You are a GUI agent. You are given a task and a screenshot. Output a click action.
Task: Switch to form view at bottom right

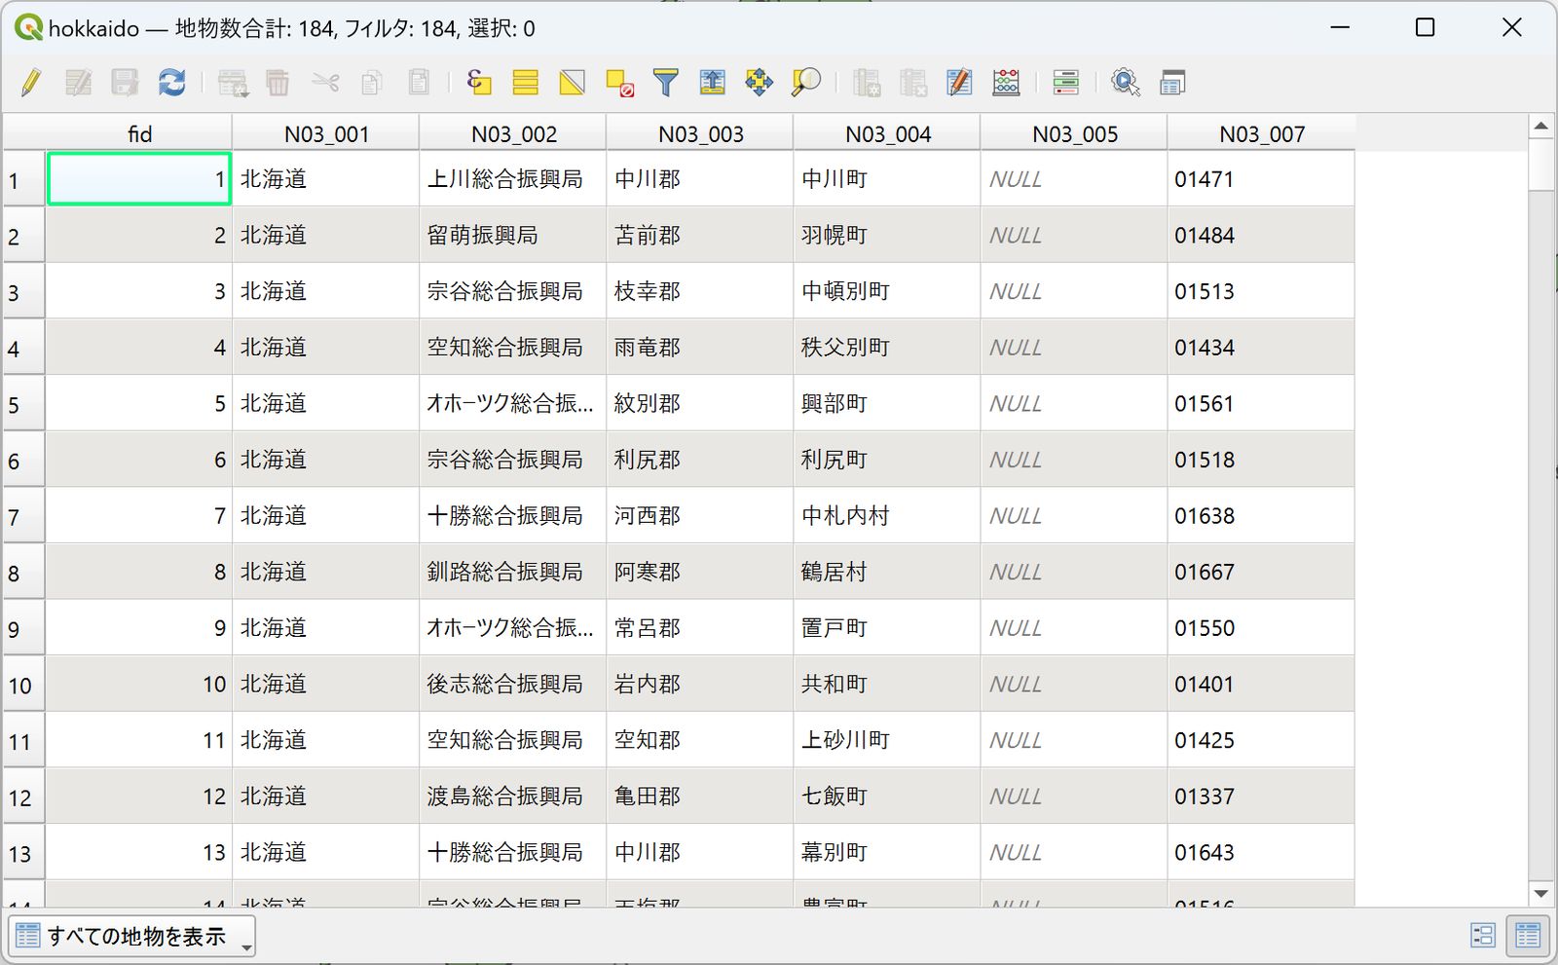click(1482, 936)
